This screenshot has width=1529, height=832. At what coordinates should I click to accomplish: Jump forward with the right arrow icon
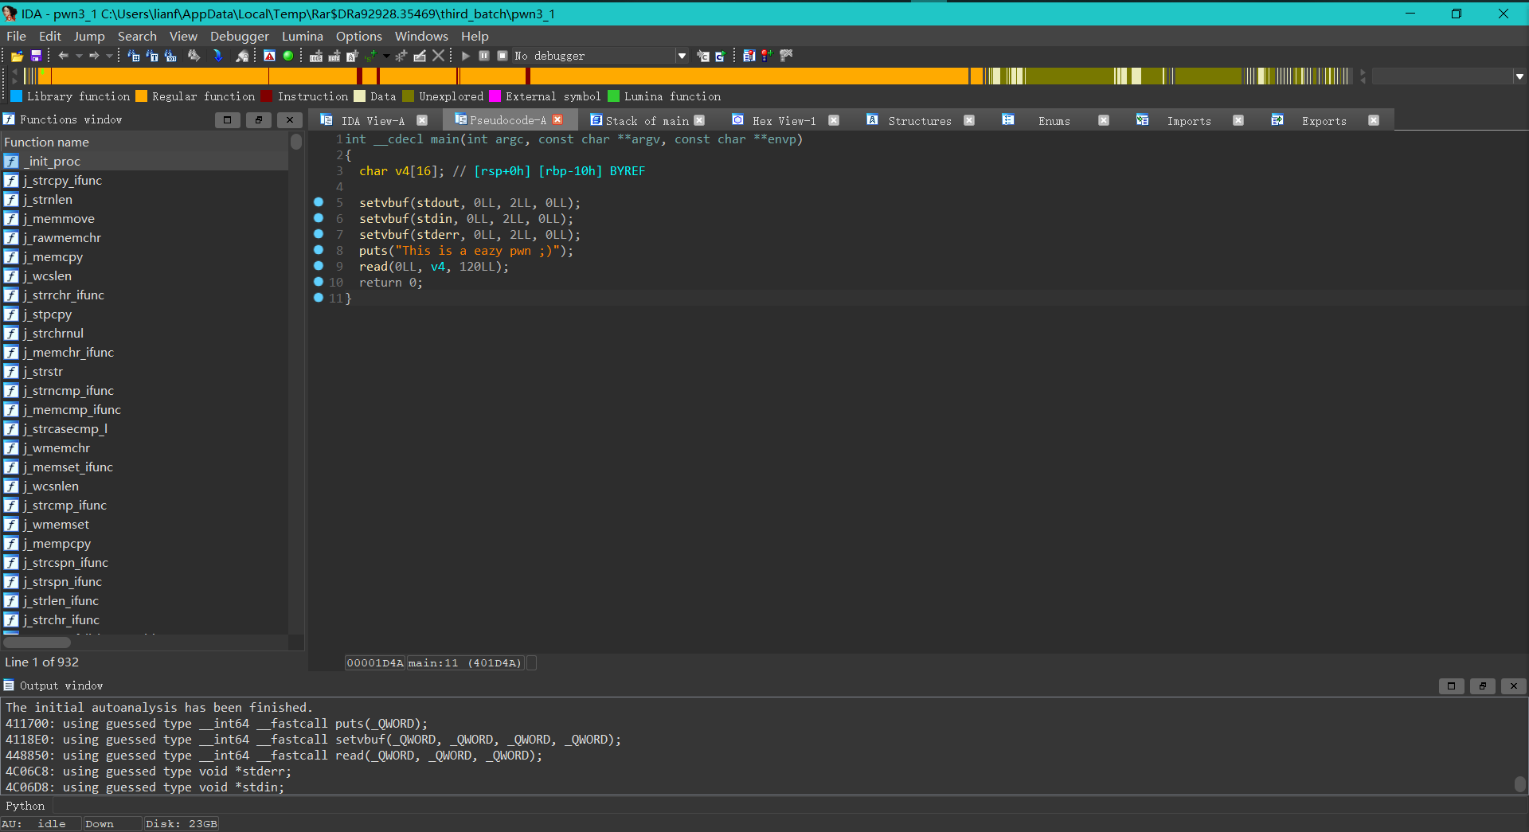(94, 56)
